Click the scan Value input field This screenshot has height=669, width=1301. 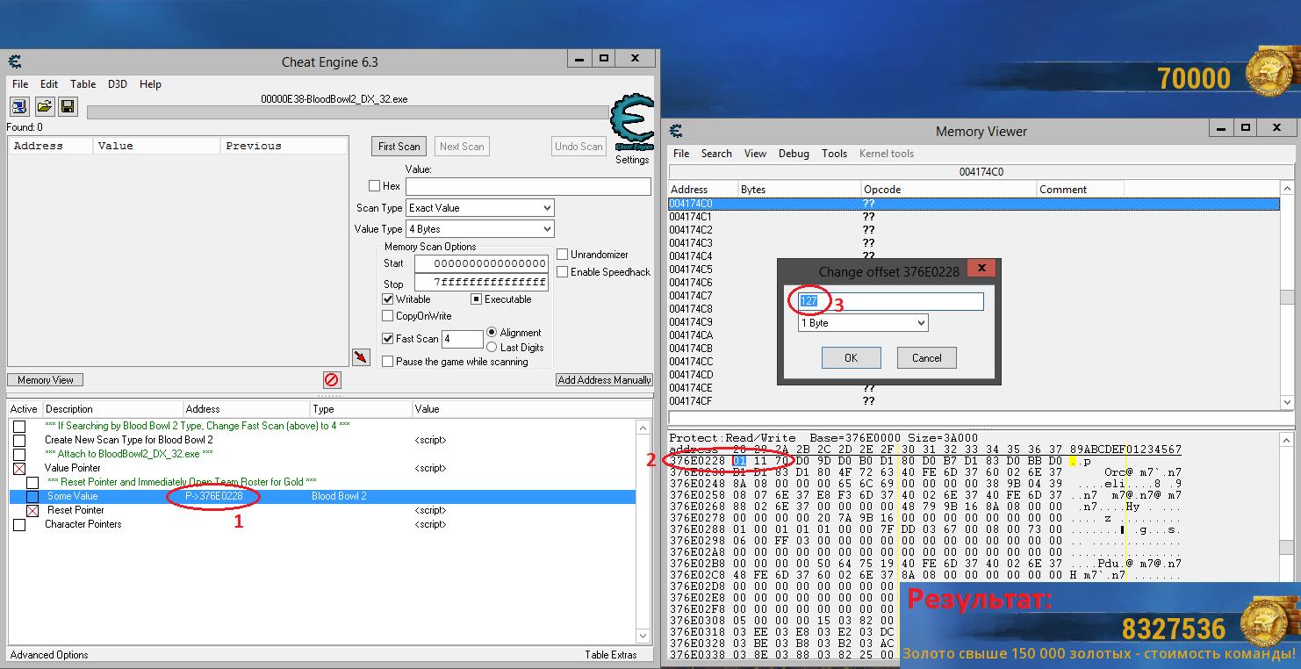point(528,186)
